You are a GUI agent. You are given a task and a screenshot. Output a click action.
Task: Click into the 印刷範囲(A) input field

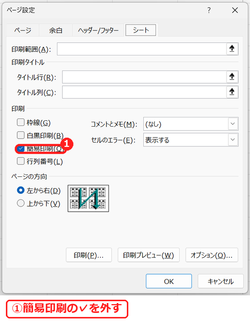[142, 49]
